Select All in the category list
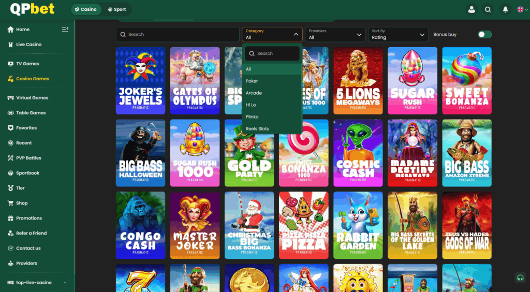The image size is (530, 292). [272, 69]
